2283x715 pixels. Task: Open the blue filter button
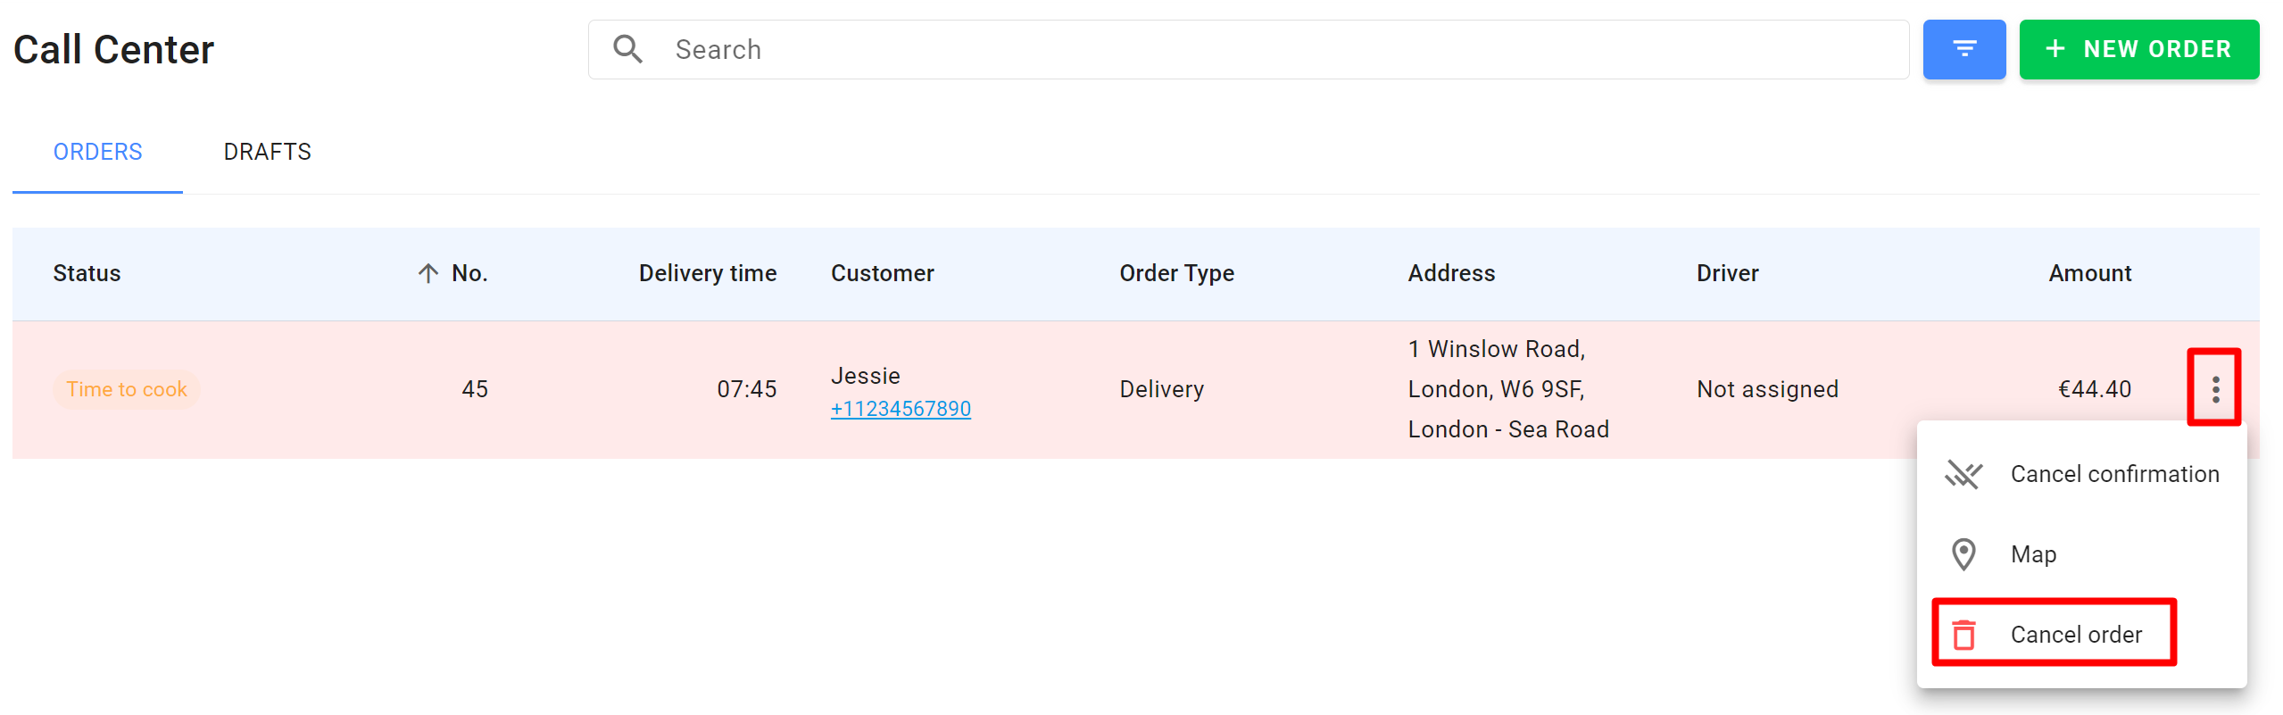click(1963, 49)
